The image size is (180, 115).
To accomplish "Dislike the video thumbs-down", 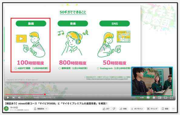I will click(114, 109).
